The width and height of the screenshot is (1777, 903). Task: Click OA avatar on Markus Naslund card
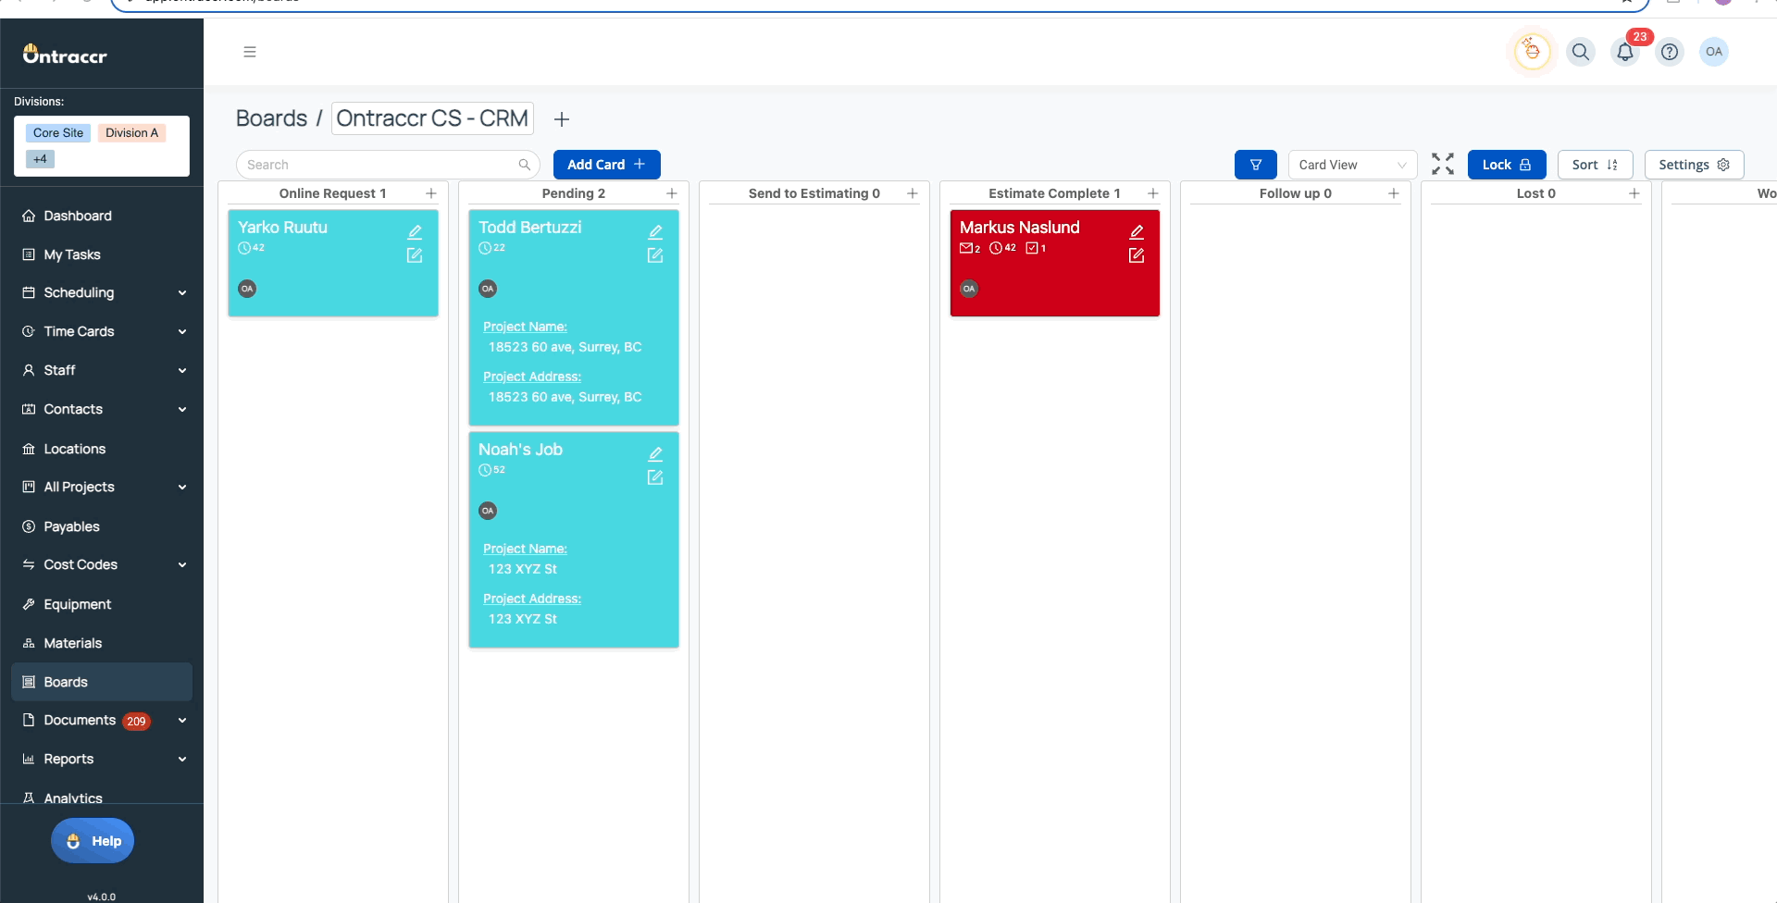(969, 289)
